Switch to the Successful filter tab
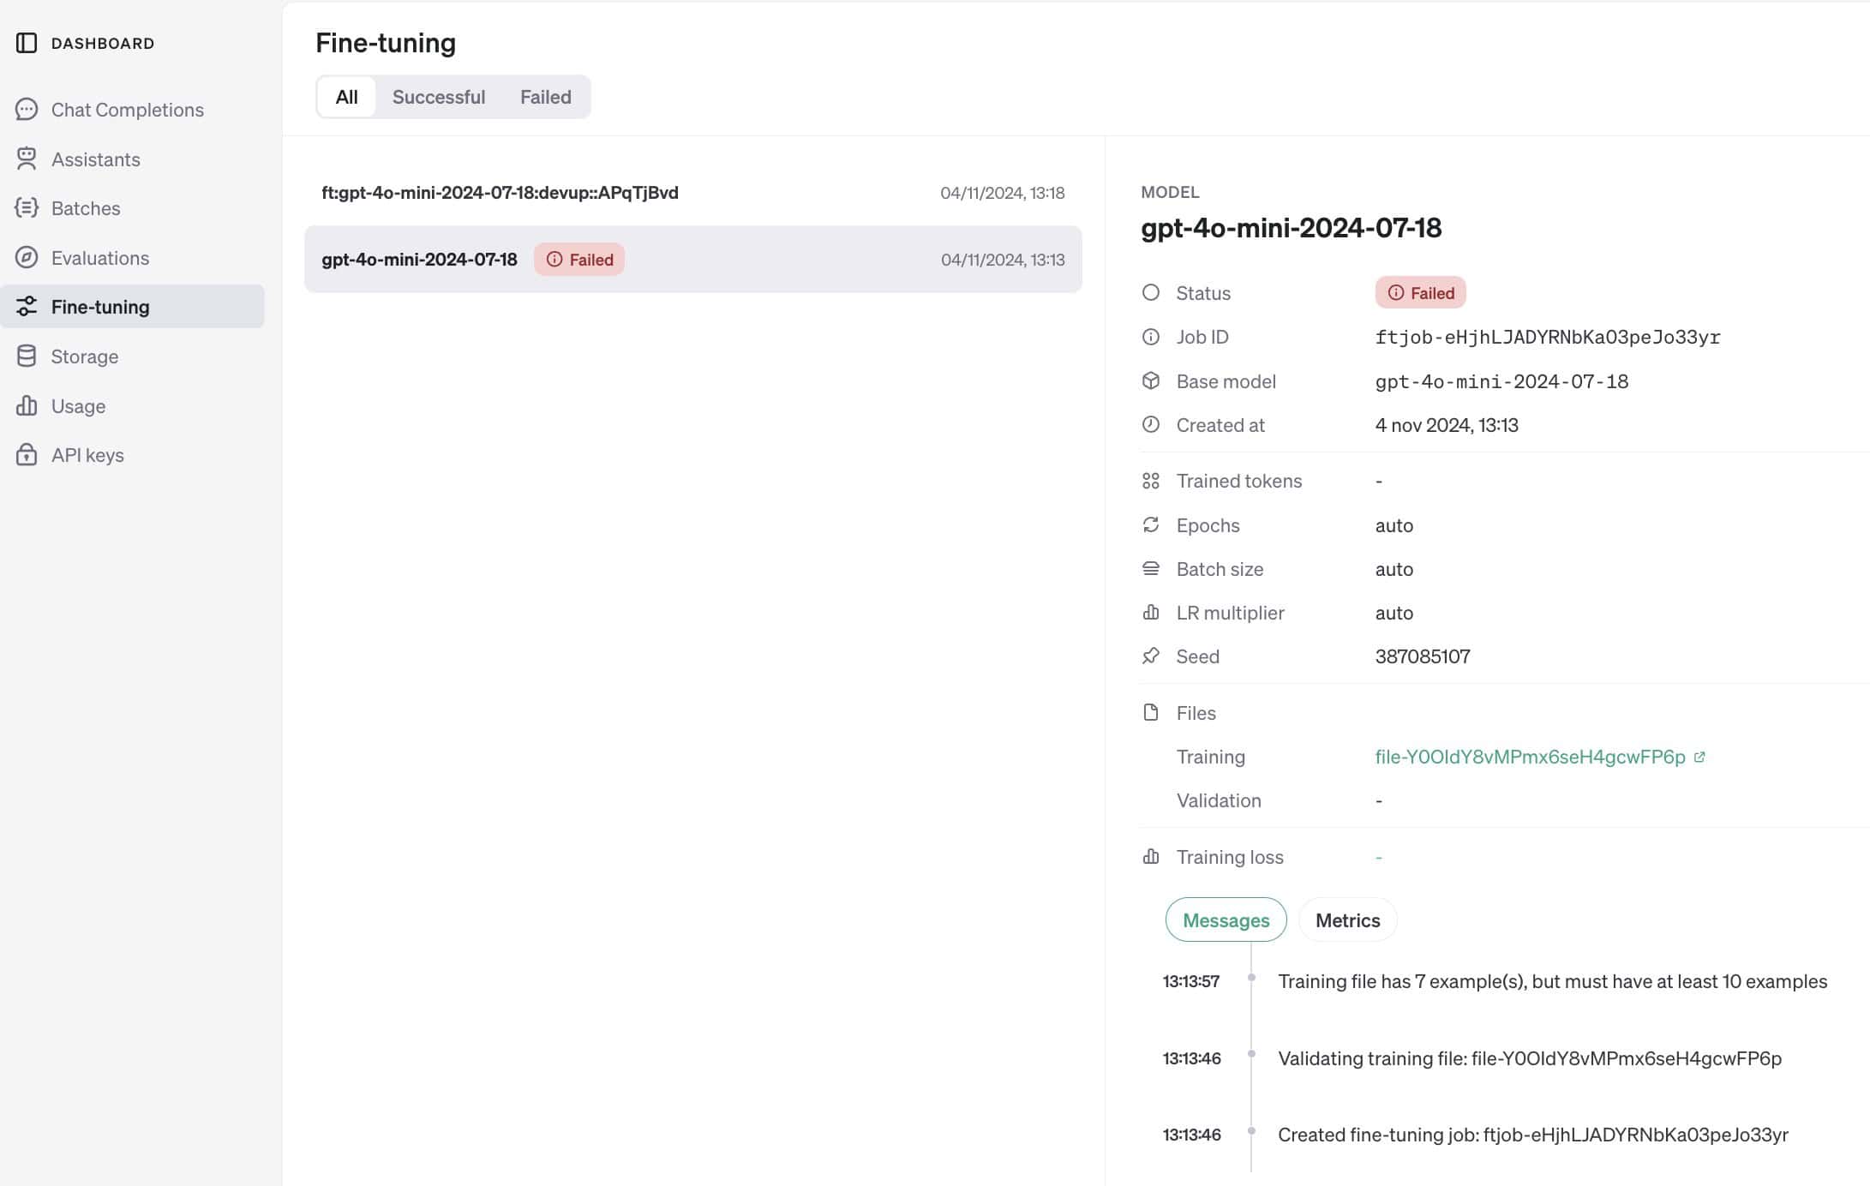The width and height of the screenshot is (1870, 1186). (439, 97)
